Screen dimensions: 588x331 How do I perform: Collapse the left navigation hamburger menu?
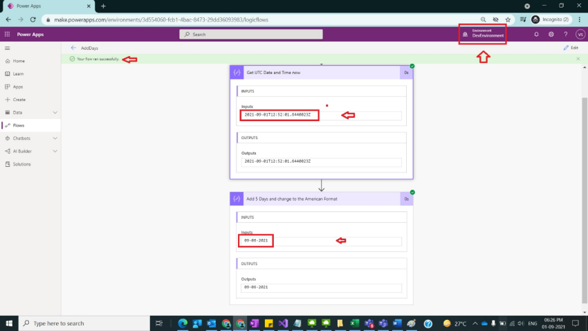click(7, 48)
